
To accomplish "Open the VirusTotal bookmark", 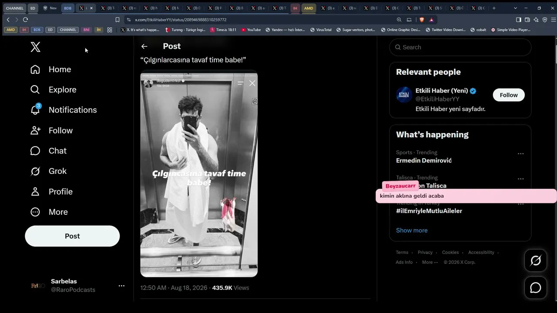I will (x=320, y=30).
